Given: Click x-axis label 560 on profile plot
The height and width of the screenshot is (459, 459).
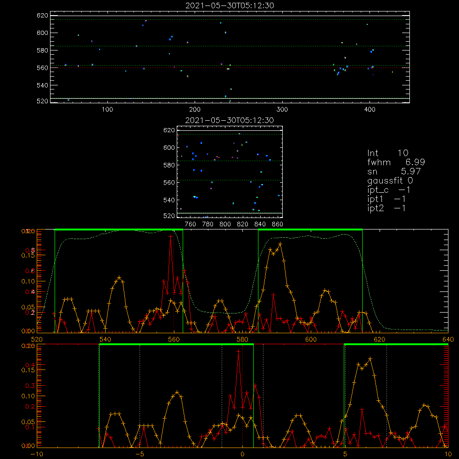Looking at the screenshot, I should point(174,339).
